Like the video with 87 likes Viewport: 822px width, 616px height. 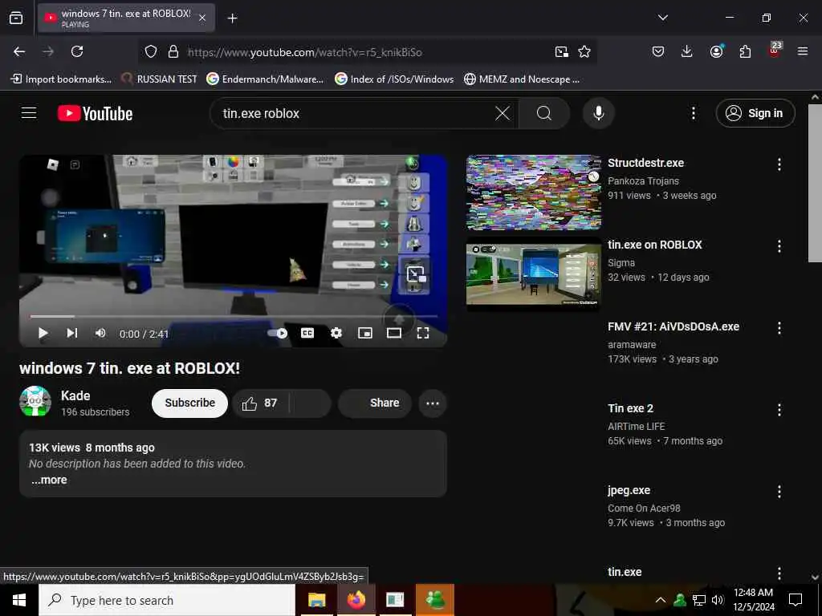tap(259, 403)
